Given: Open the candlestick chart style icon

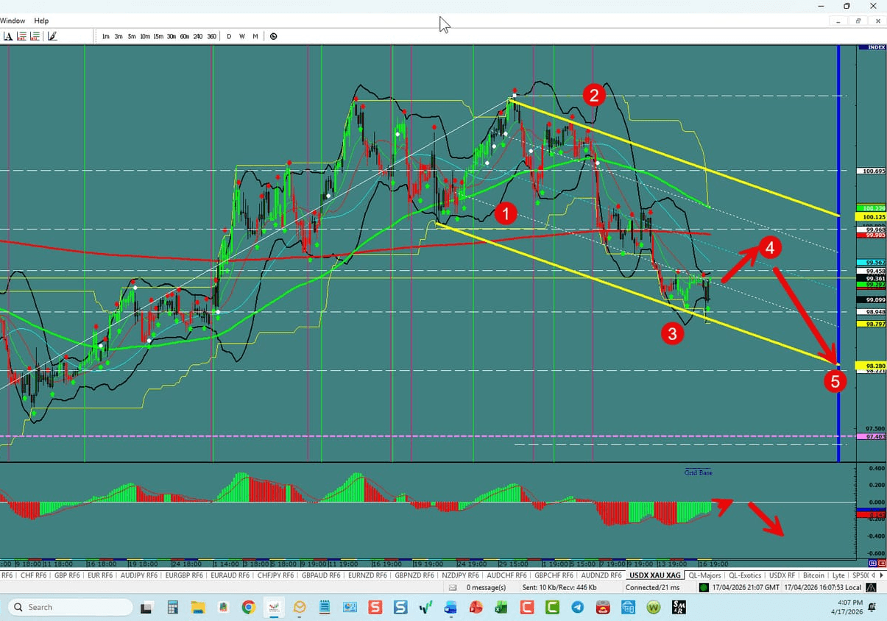Looking at the screenshot, I should pos(22,35).
